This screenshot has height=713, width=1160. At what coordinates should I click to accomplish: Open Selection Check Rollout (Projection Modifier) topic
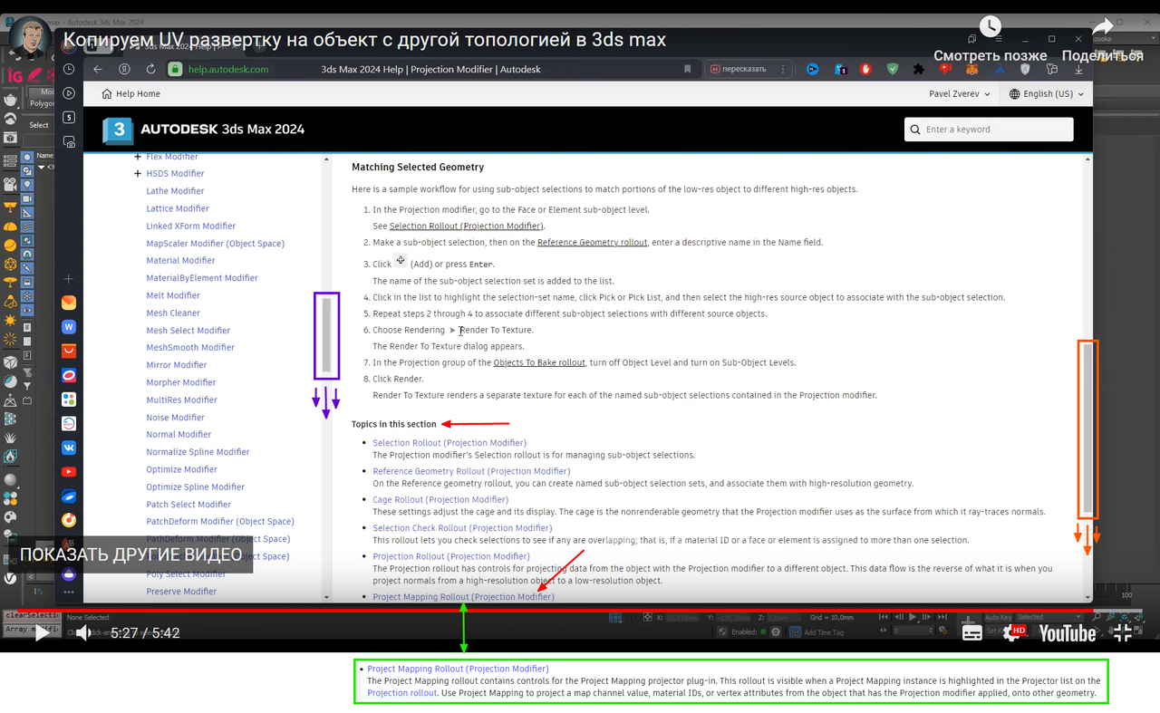pos(462,528)
